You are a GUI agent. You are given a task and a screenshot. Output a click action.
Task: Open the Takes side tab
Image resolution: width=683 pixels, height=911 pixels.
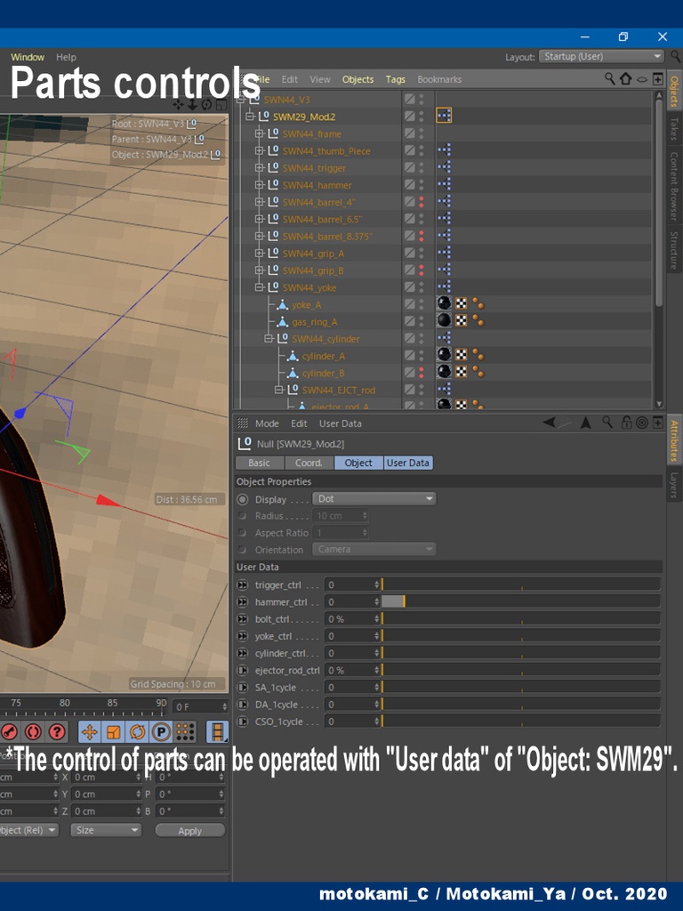click(674, 128)
